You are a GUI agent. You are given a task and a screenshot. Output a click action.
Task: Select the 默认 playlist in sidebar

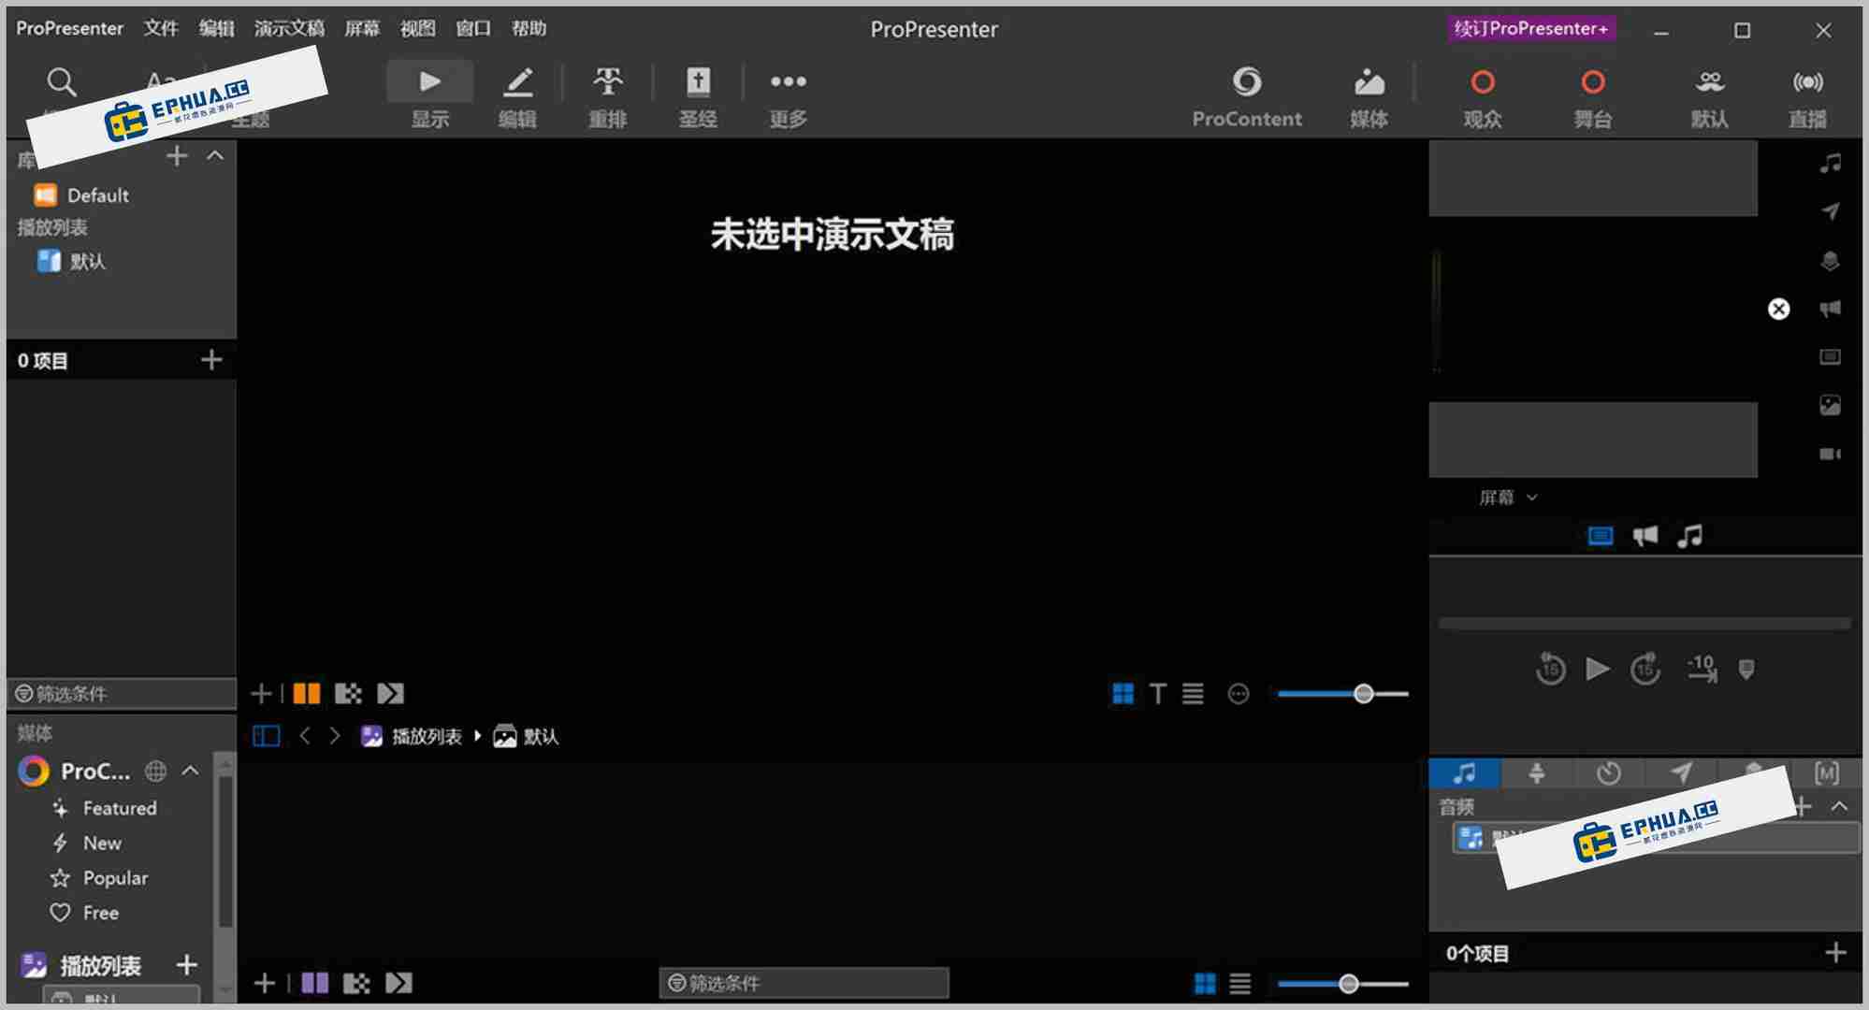tap(72, 261)
